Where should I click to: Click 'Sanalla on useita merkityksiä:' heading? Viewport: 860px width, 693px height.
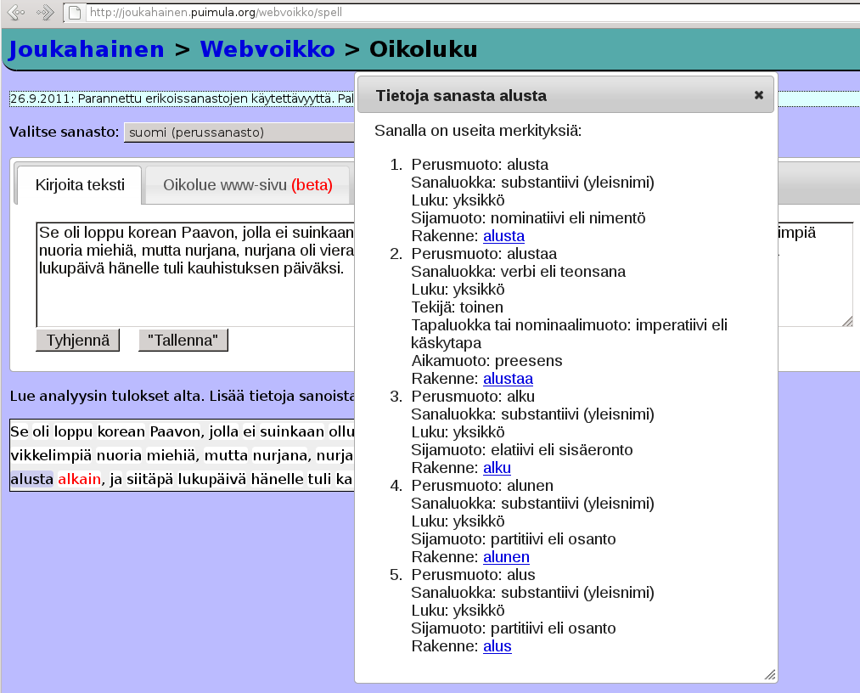click(x=478, y=131)
